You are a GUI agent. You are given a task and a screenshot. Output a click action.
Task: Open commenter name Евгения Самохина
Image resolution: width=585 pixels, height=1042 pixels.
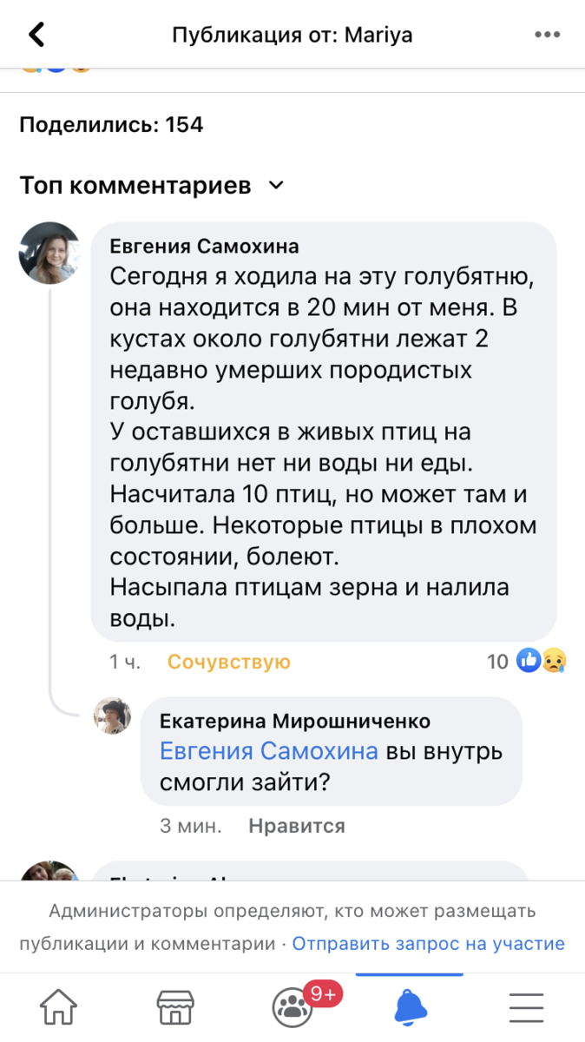(x=204, y=247)
